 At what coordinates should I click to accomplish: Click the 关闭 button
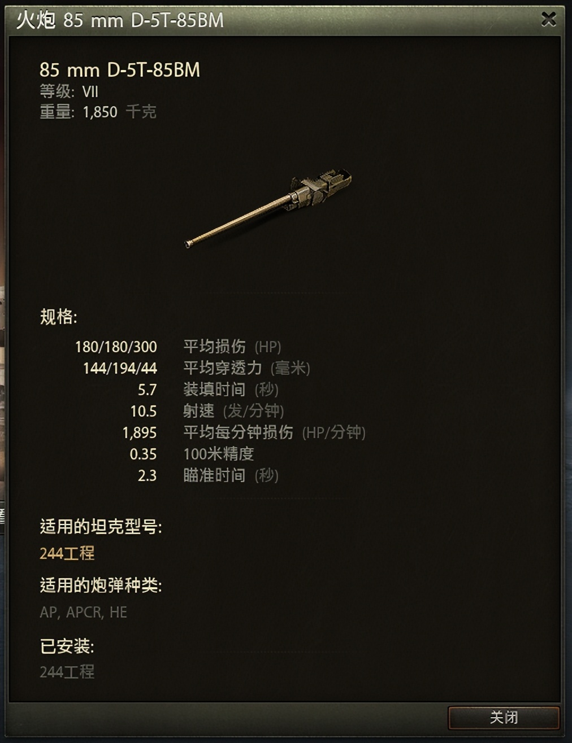click(x=504, y=718)
